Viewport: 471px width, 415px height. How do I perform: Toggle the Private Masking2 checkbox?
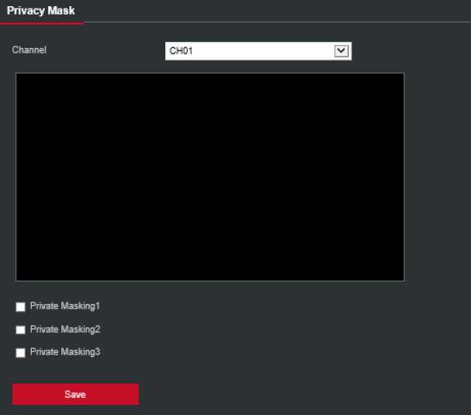click(20, 330)
